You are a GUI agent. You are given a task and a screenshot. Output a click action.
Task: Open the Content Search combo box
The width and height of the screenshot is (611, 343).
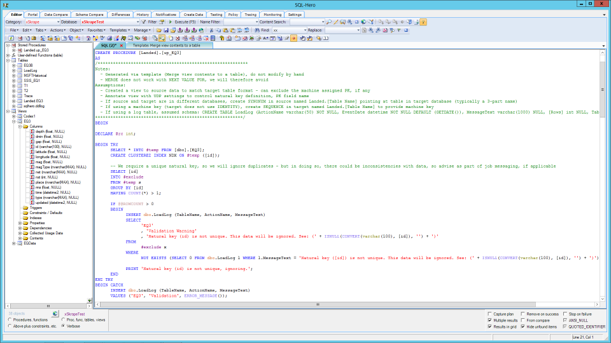pos(307,22)
